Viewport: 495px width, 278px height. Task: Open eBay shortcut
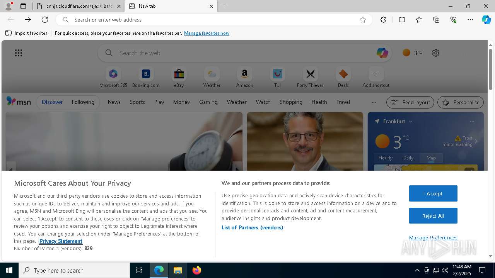tap(179, 78)
